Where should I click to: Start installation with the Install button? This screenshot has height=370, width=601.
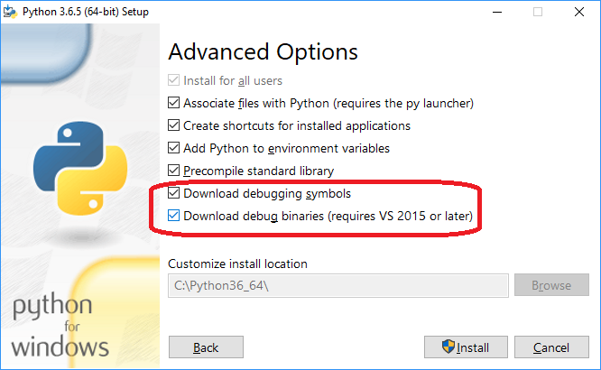tap(466, 347)
